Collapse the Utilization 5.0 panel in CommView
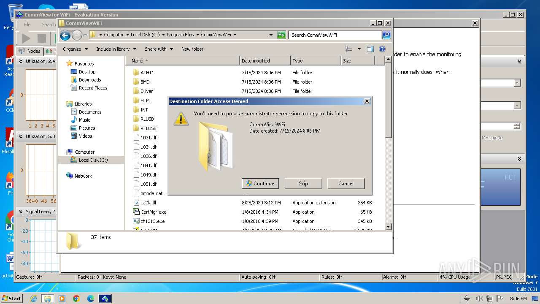540x304 pixels. (20, 136)
